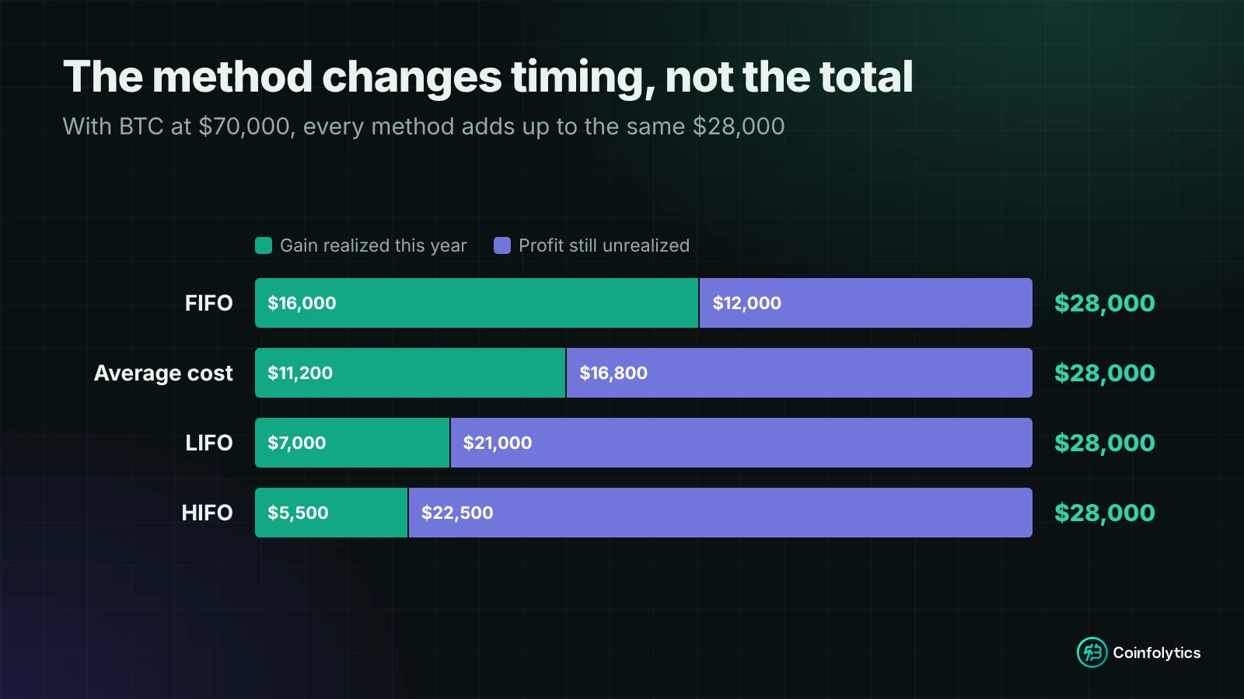Select the LIFO $7,000 green segment

352,443
